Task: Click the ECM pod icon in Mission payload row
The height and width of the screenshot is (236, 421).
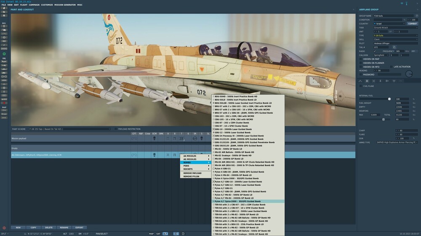Action: pyautogui.click(x=154, y=138)
